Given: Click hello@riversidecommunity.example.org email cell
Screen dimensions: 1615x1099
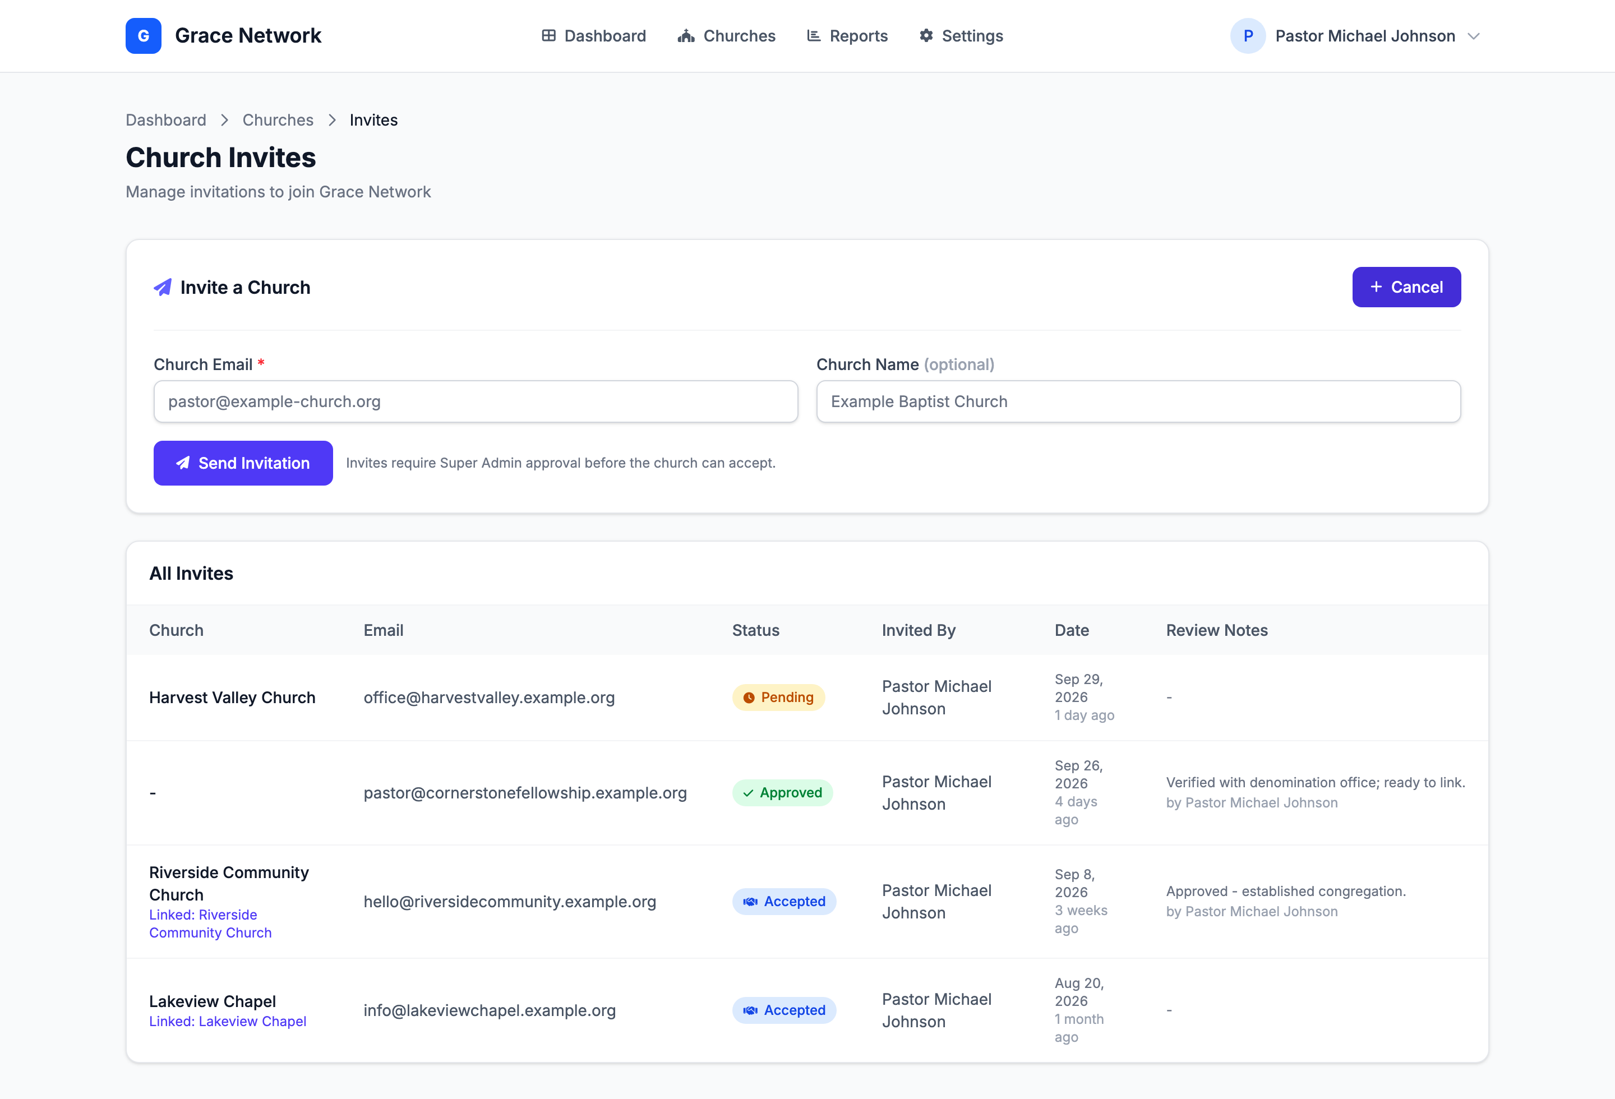Looking at the screenshot, I should click(510, 902).
